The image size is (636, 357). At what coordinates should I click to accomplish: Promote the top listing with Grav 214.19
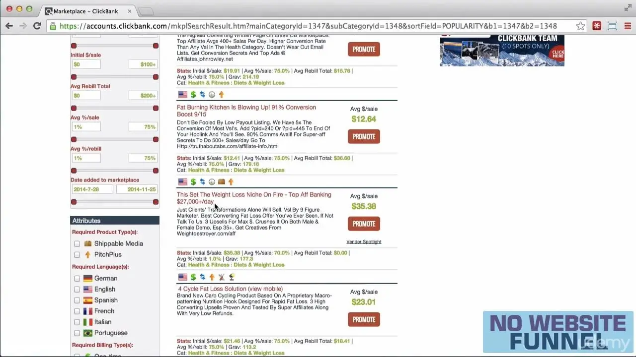pos(364,49)
